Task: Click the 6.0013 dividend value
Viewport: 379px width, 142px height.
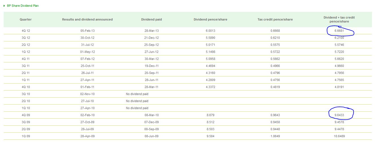Action: point(210,31)
